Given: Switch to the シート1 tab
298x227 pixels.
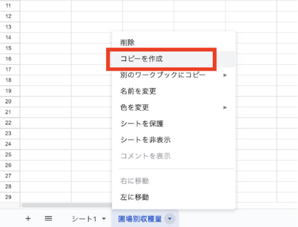Looking at the screenshot, I should 84,219.
